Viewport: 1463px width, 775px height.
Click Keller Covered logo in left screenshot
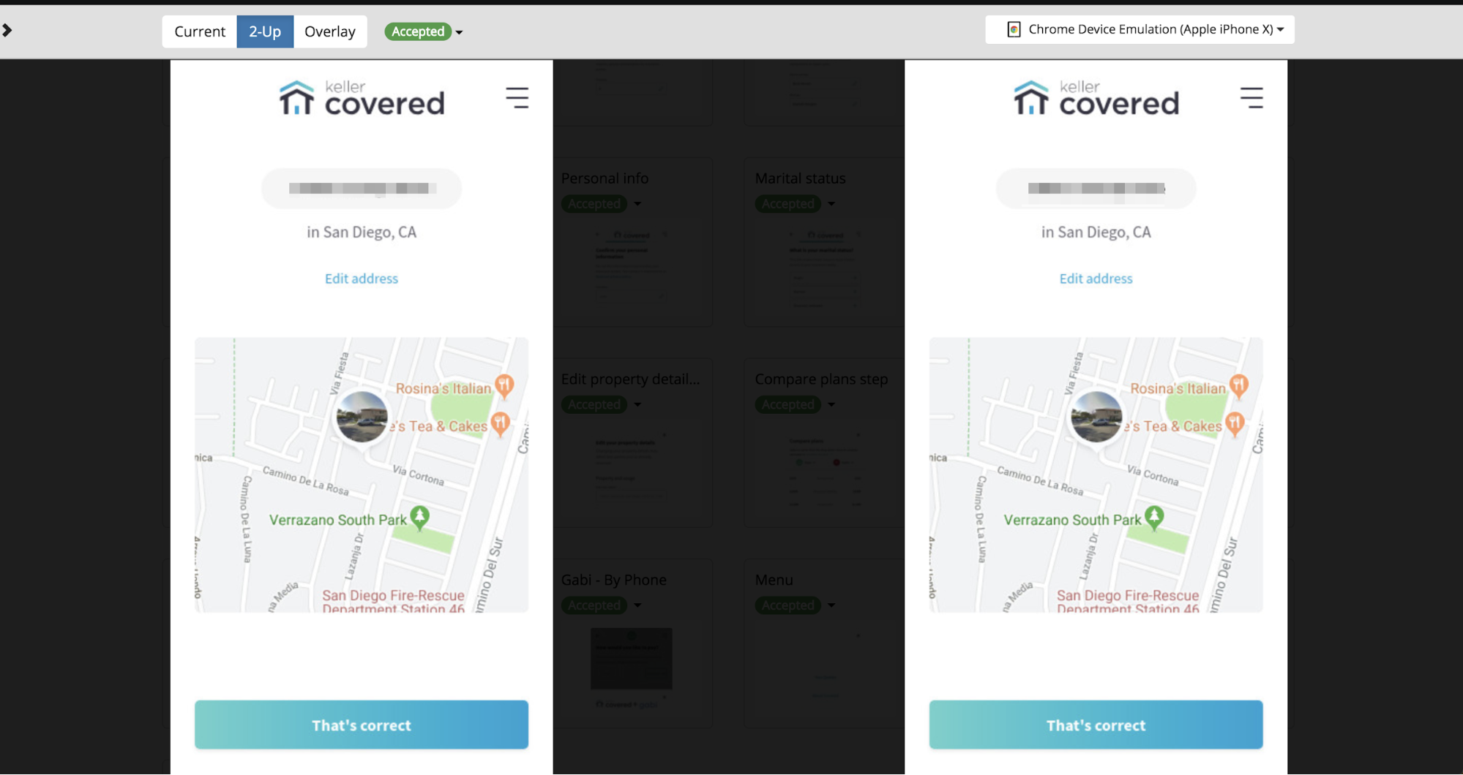coord(362,99)
